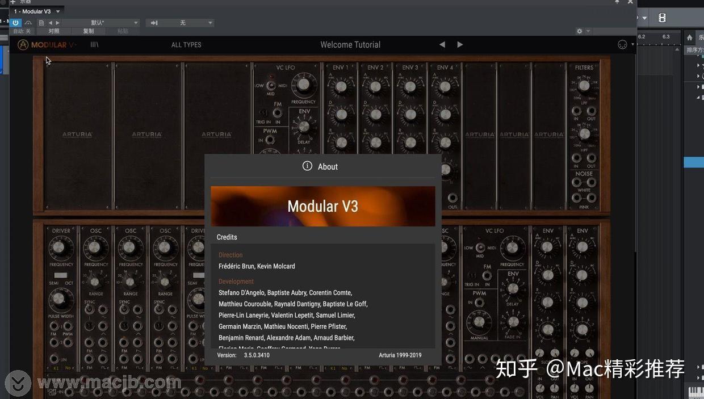Open the ALL TYPES preset filter
The image size is (704, 399).
pyautogui.click(x=186, y=44)
